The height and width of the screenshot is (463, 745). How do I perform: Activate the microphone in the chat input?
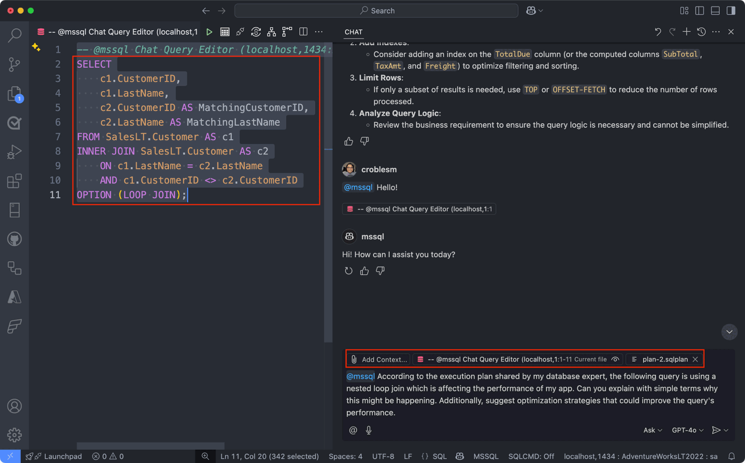point(369,430)
